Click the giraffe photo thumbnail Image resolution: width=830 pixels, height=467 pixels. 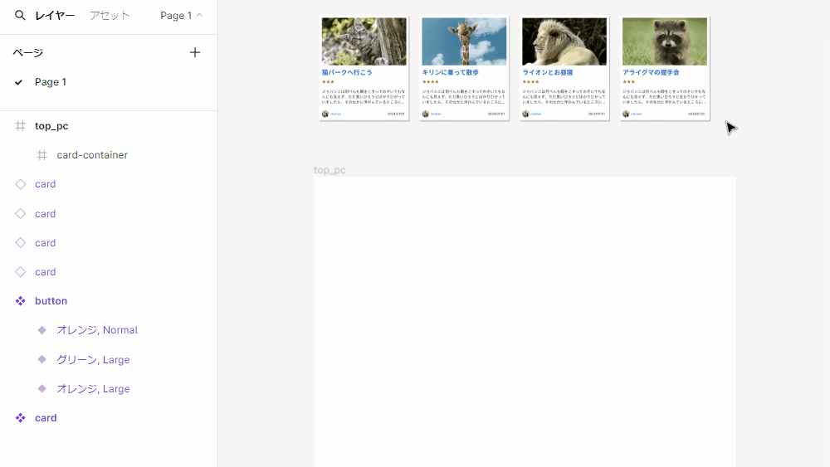pos(464,41)
